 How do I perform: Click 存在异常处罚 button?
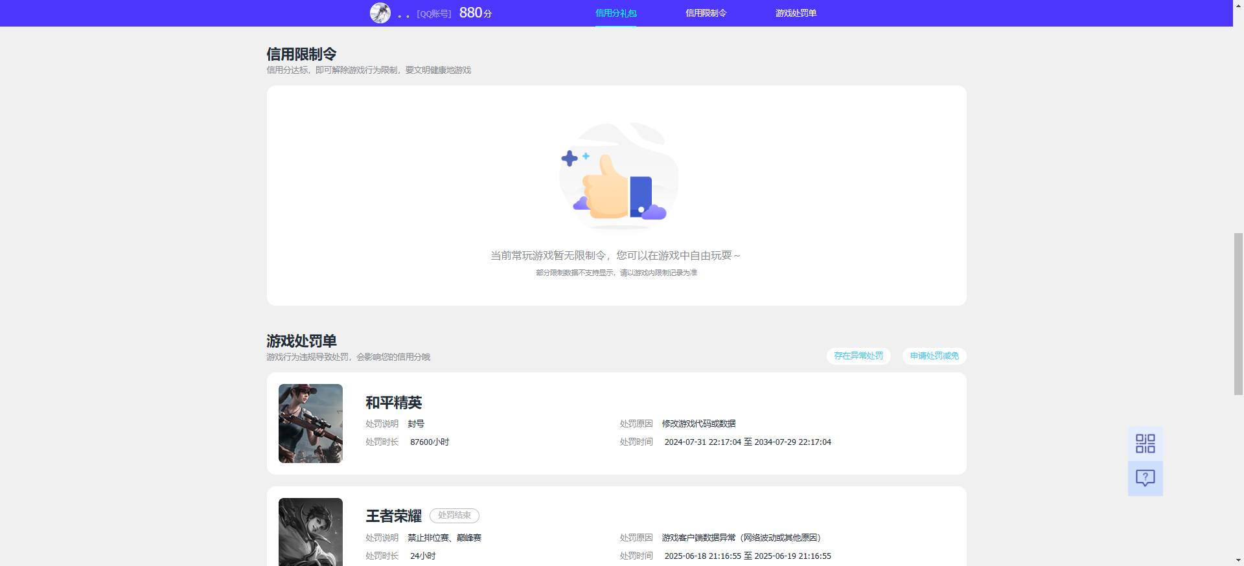tap(858, 356)
